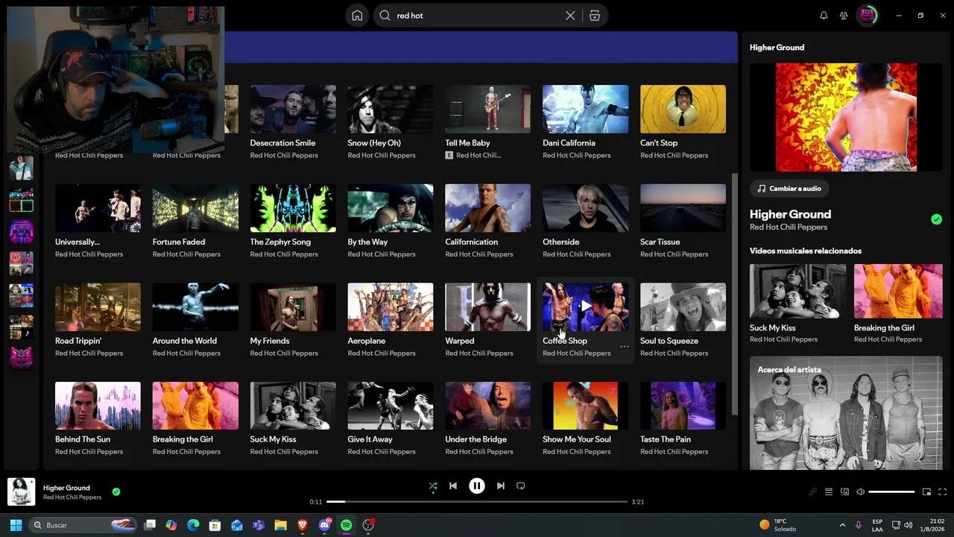This screenshot has width=954, height=537.
Task: Toggle the lyrics microphone icon
Action: 813,492
